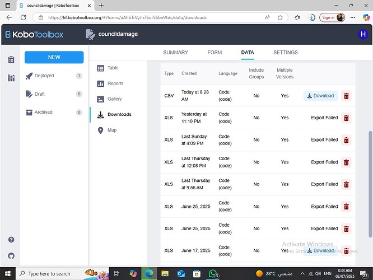The image size is (373, 280).
Task: Open the browser downloads icon
Action: click(311, 17)
